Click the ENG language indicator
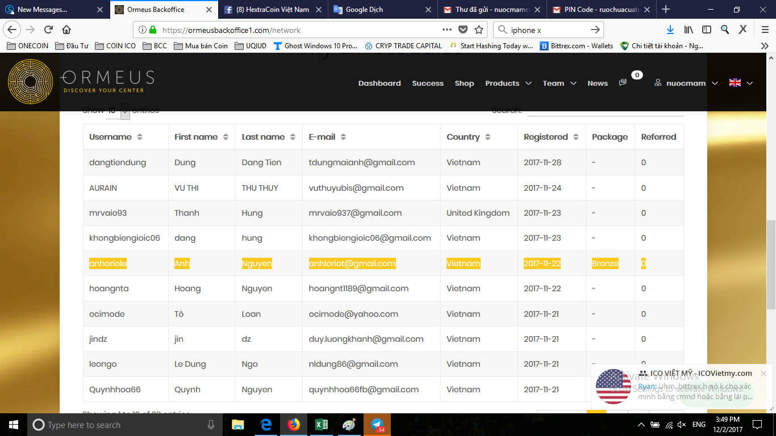Screen dimensions: 776x436 (699, 425)
